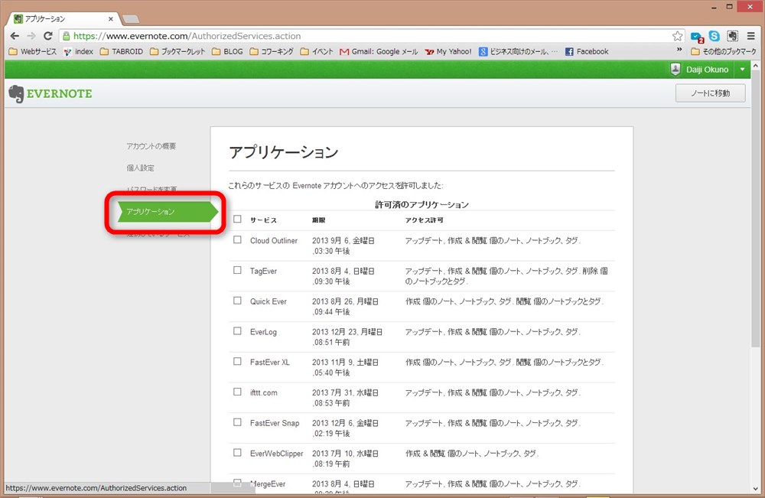This screenshot has height=498, width=765.
Task: Click the 許可済のアプリケーション table title
Action: (x=422, y=205)
